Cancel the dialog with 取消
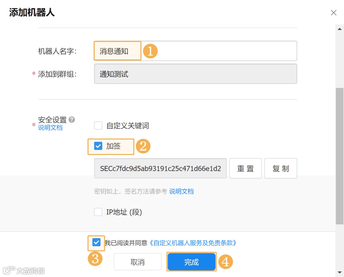 (x=138, y=262)
